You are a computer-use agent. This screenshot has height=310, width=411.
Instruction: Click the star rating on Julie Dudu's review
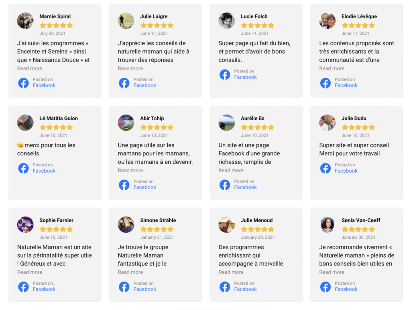point(358,127)
